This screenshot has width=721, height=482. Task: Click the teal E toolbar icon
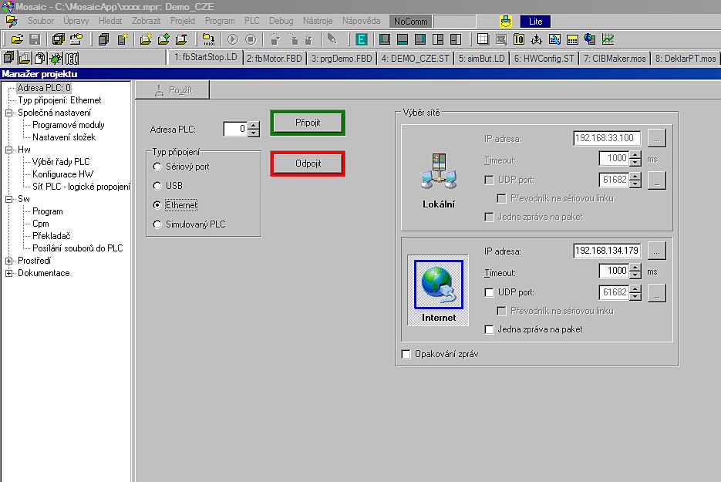tap(361, 39)
